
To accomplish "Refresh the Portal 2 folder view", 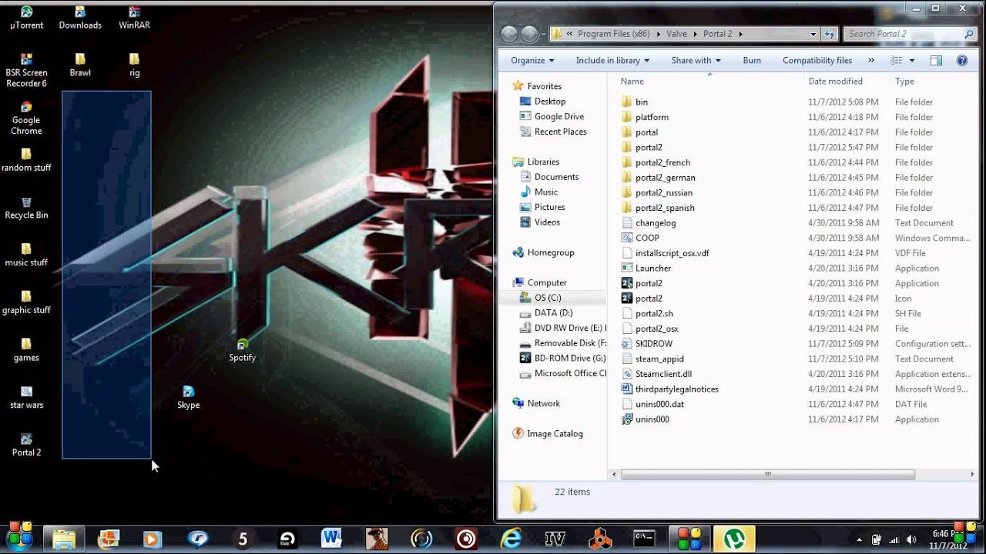I will tap(830, 34).
